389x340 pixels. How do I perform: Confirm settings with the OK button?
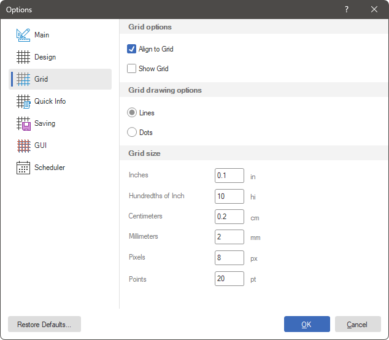click(x=307, y=324)
